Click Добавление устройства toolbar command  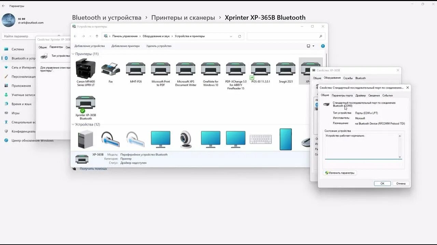pyautogui.click(x=89, y=46)
